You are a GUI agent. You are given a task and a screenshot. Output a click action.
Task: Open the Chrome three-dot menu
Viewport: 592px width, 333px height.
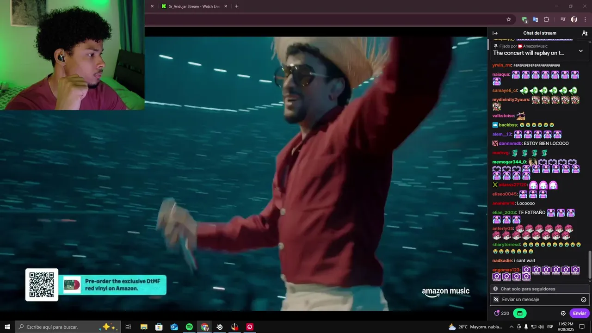point(585,19)
